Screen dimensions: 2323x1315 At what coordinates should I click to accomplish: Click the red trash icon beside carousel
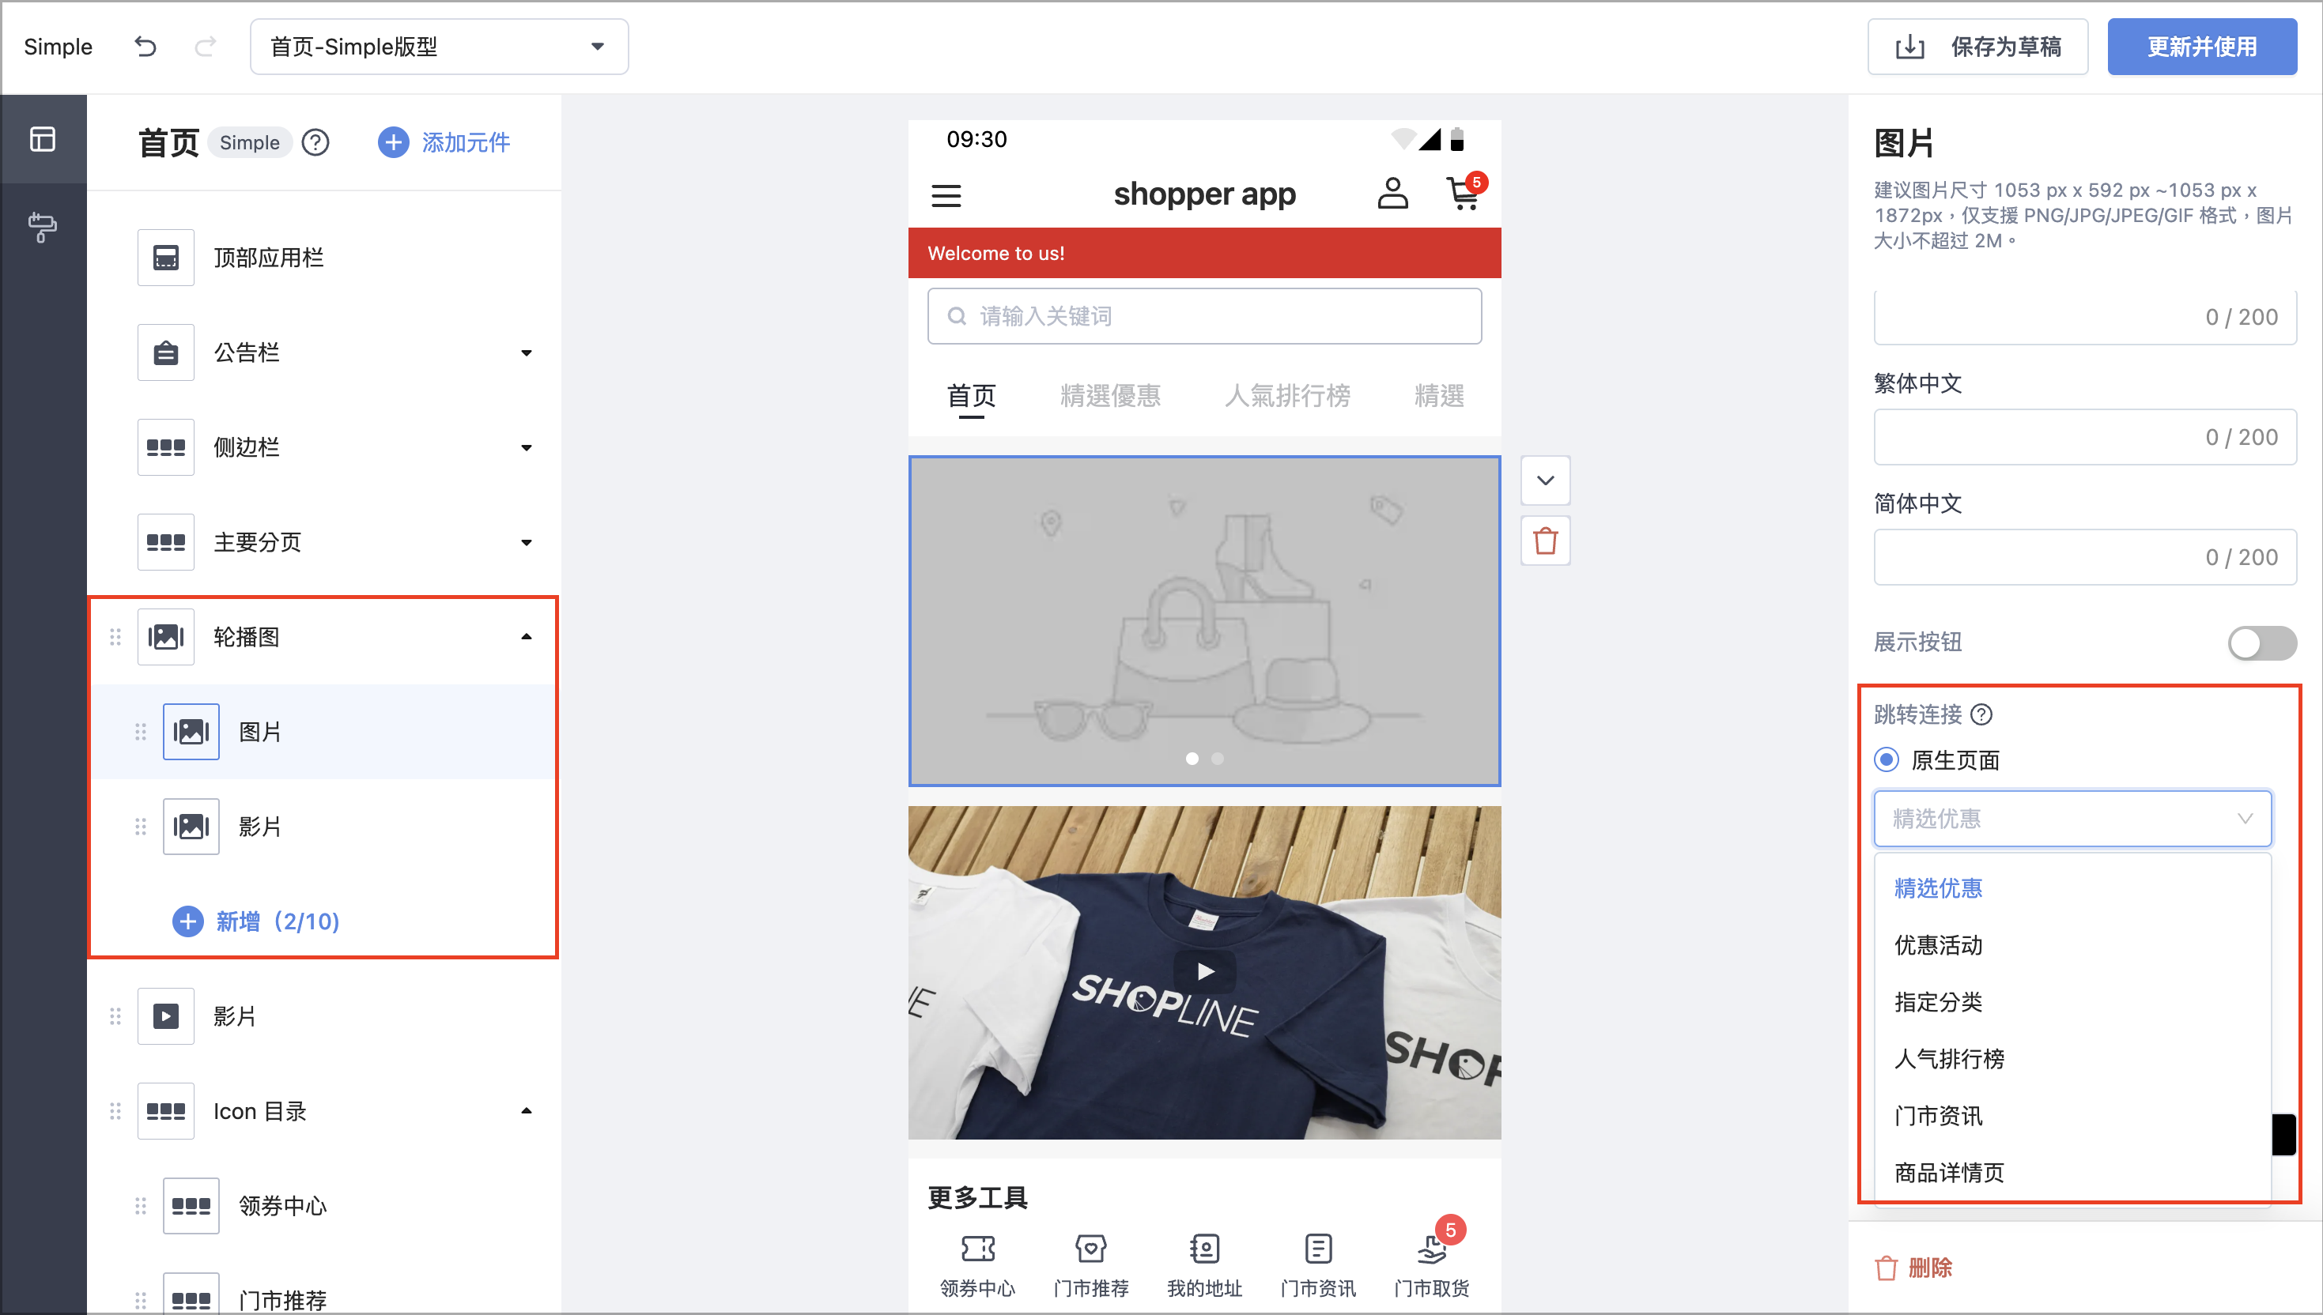tap(1545, 541)
